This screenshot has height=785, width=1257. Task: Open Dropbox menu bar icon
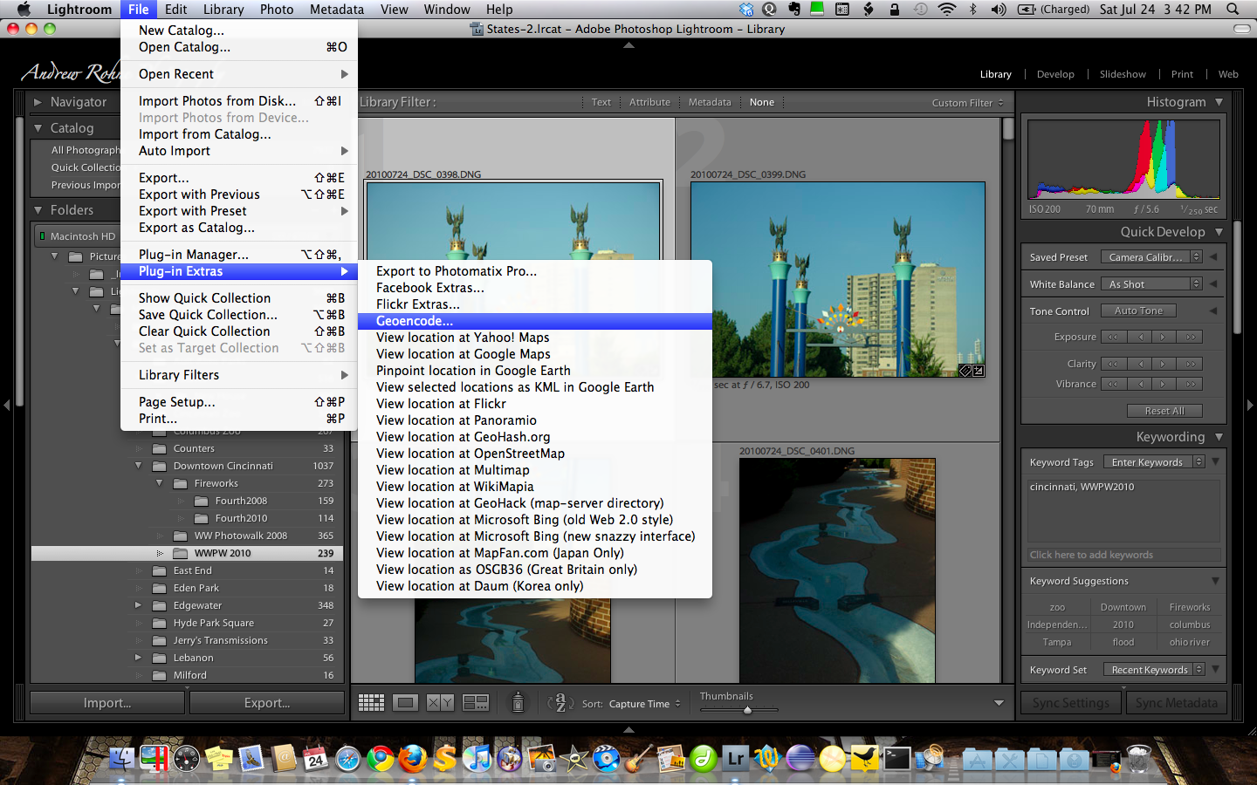(x=746, y=10)
